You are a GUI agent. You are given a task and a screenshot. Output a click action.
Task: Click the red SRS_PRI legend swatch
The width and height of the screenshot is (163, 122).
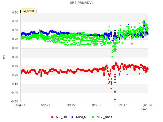pyautogui.click(x=52, y=117)
